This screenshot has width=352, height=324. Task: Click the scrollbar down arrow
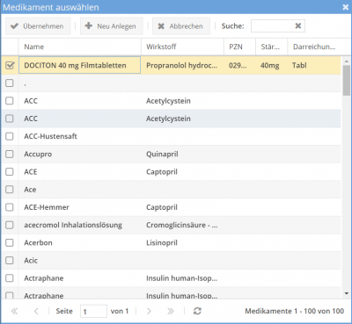point(347,293)
